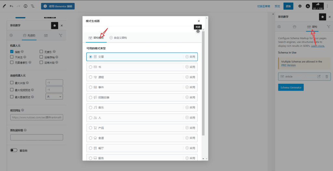
Task: Open the schema tab icon in left panel
Action: tap(46, 35)
